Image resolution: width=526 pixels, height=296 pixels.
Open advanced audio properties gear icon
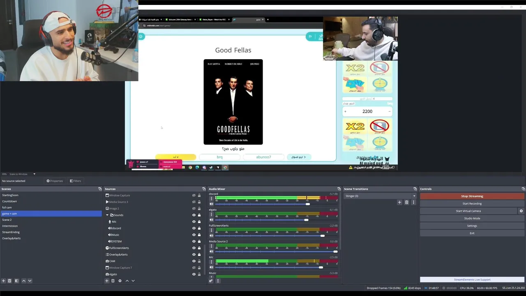click(x=211, y=281)
